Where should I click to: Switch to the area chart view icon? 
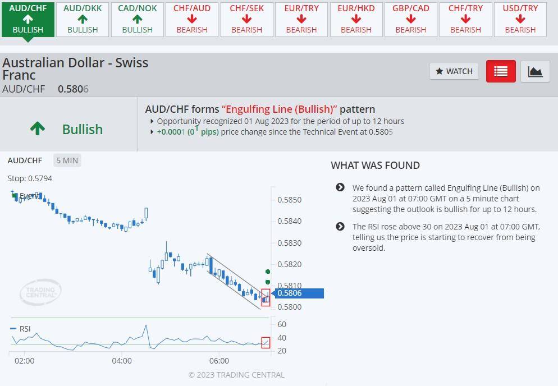click(x=535, y=71)
